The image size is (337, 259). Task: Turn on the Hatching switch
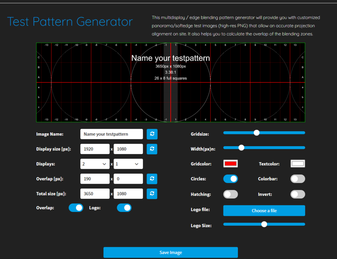(231, 194)
